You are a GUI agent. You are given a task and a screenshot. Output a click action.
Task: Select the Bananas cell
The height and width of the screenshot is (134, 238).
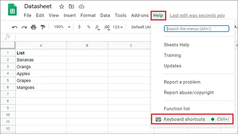click(x=41, y=60)
